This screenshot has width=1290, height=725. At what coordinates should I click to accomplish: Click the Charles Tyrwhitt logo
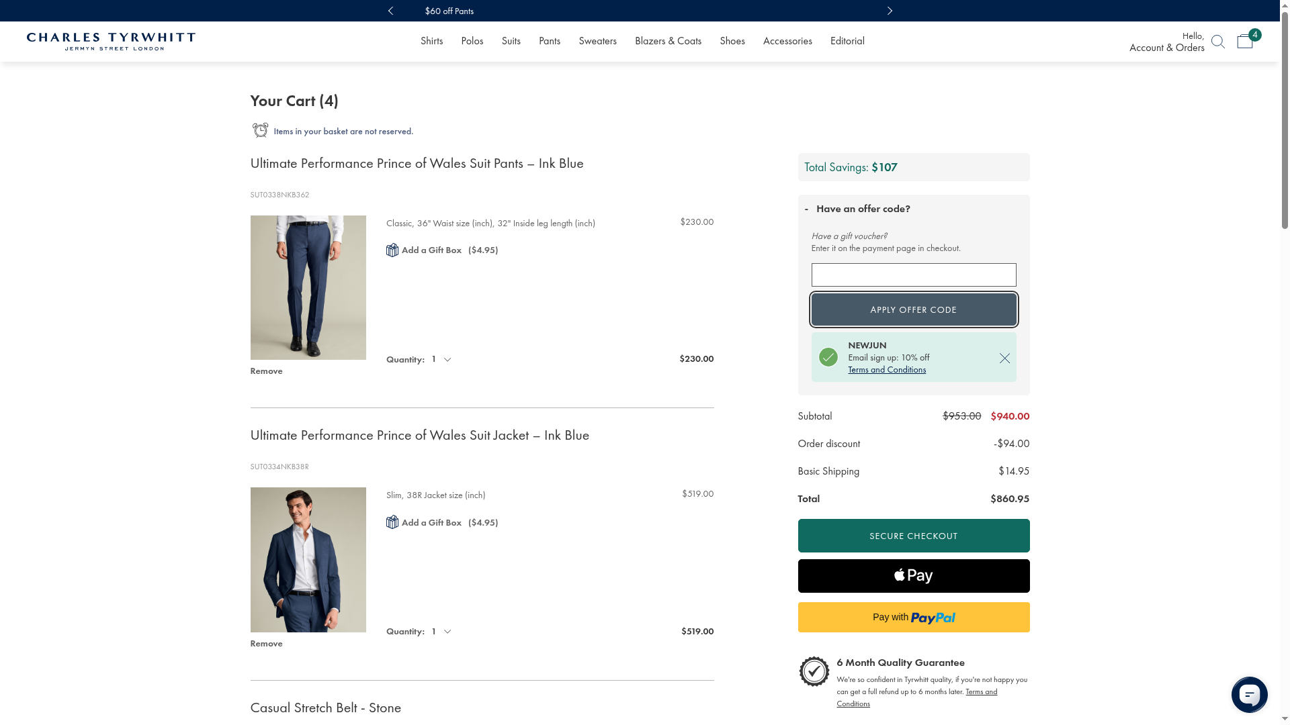(x=111, y=42)
